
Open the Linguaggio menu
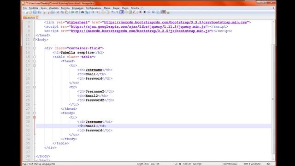pyautogui.click(x=78, y=8)
